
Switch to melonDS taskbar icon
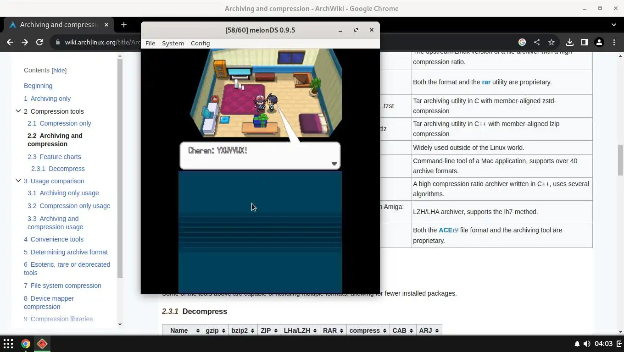(x=42, y=344)
